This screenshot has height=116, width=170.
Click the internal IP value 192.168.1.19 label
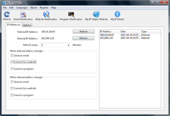pyautogui.click(x=48, y=38)
